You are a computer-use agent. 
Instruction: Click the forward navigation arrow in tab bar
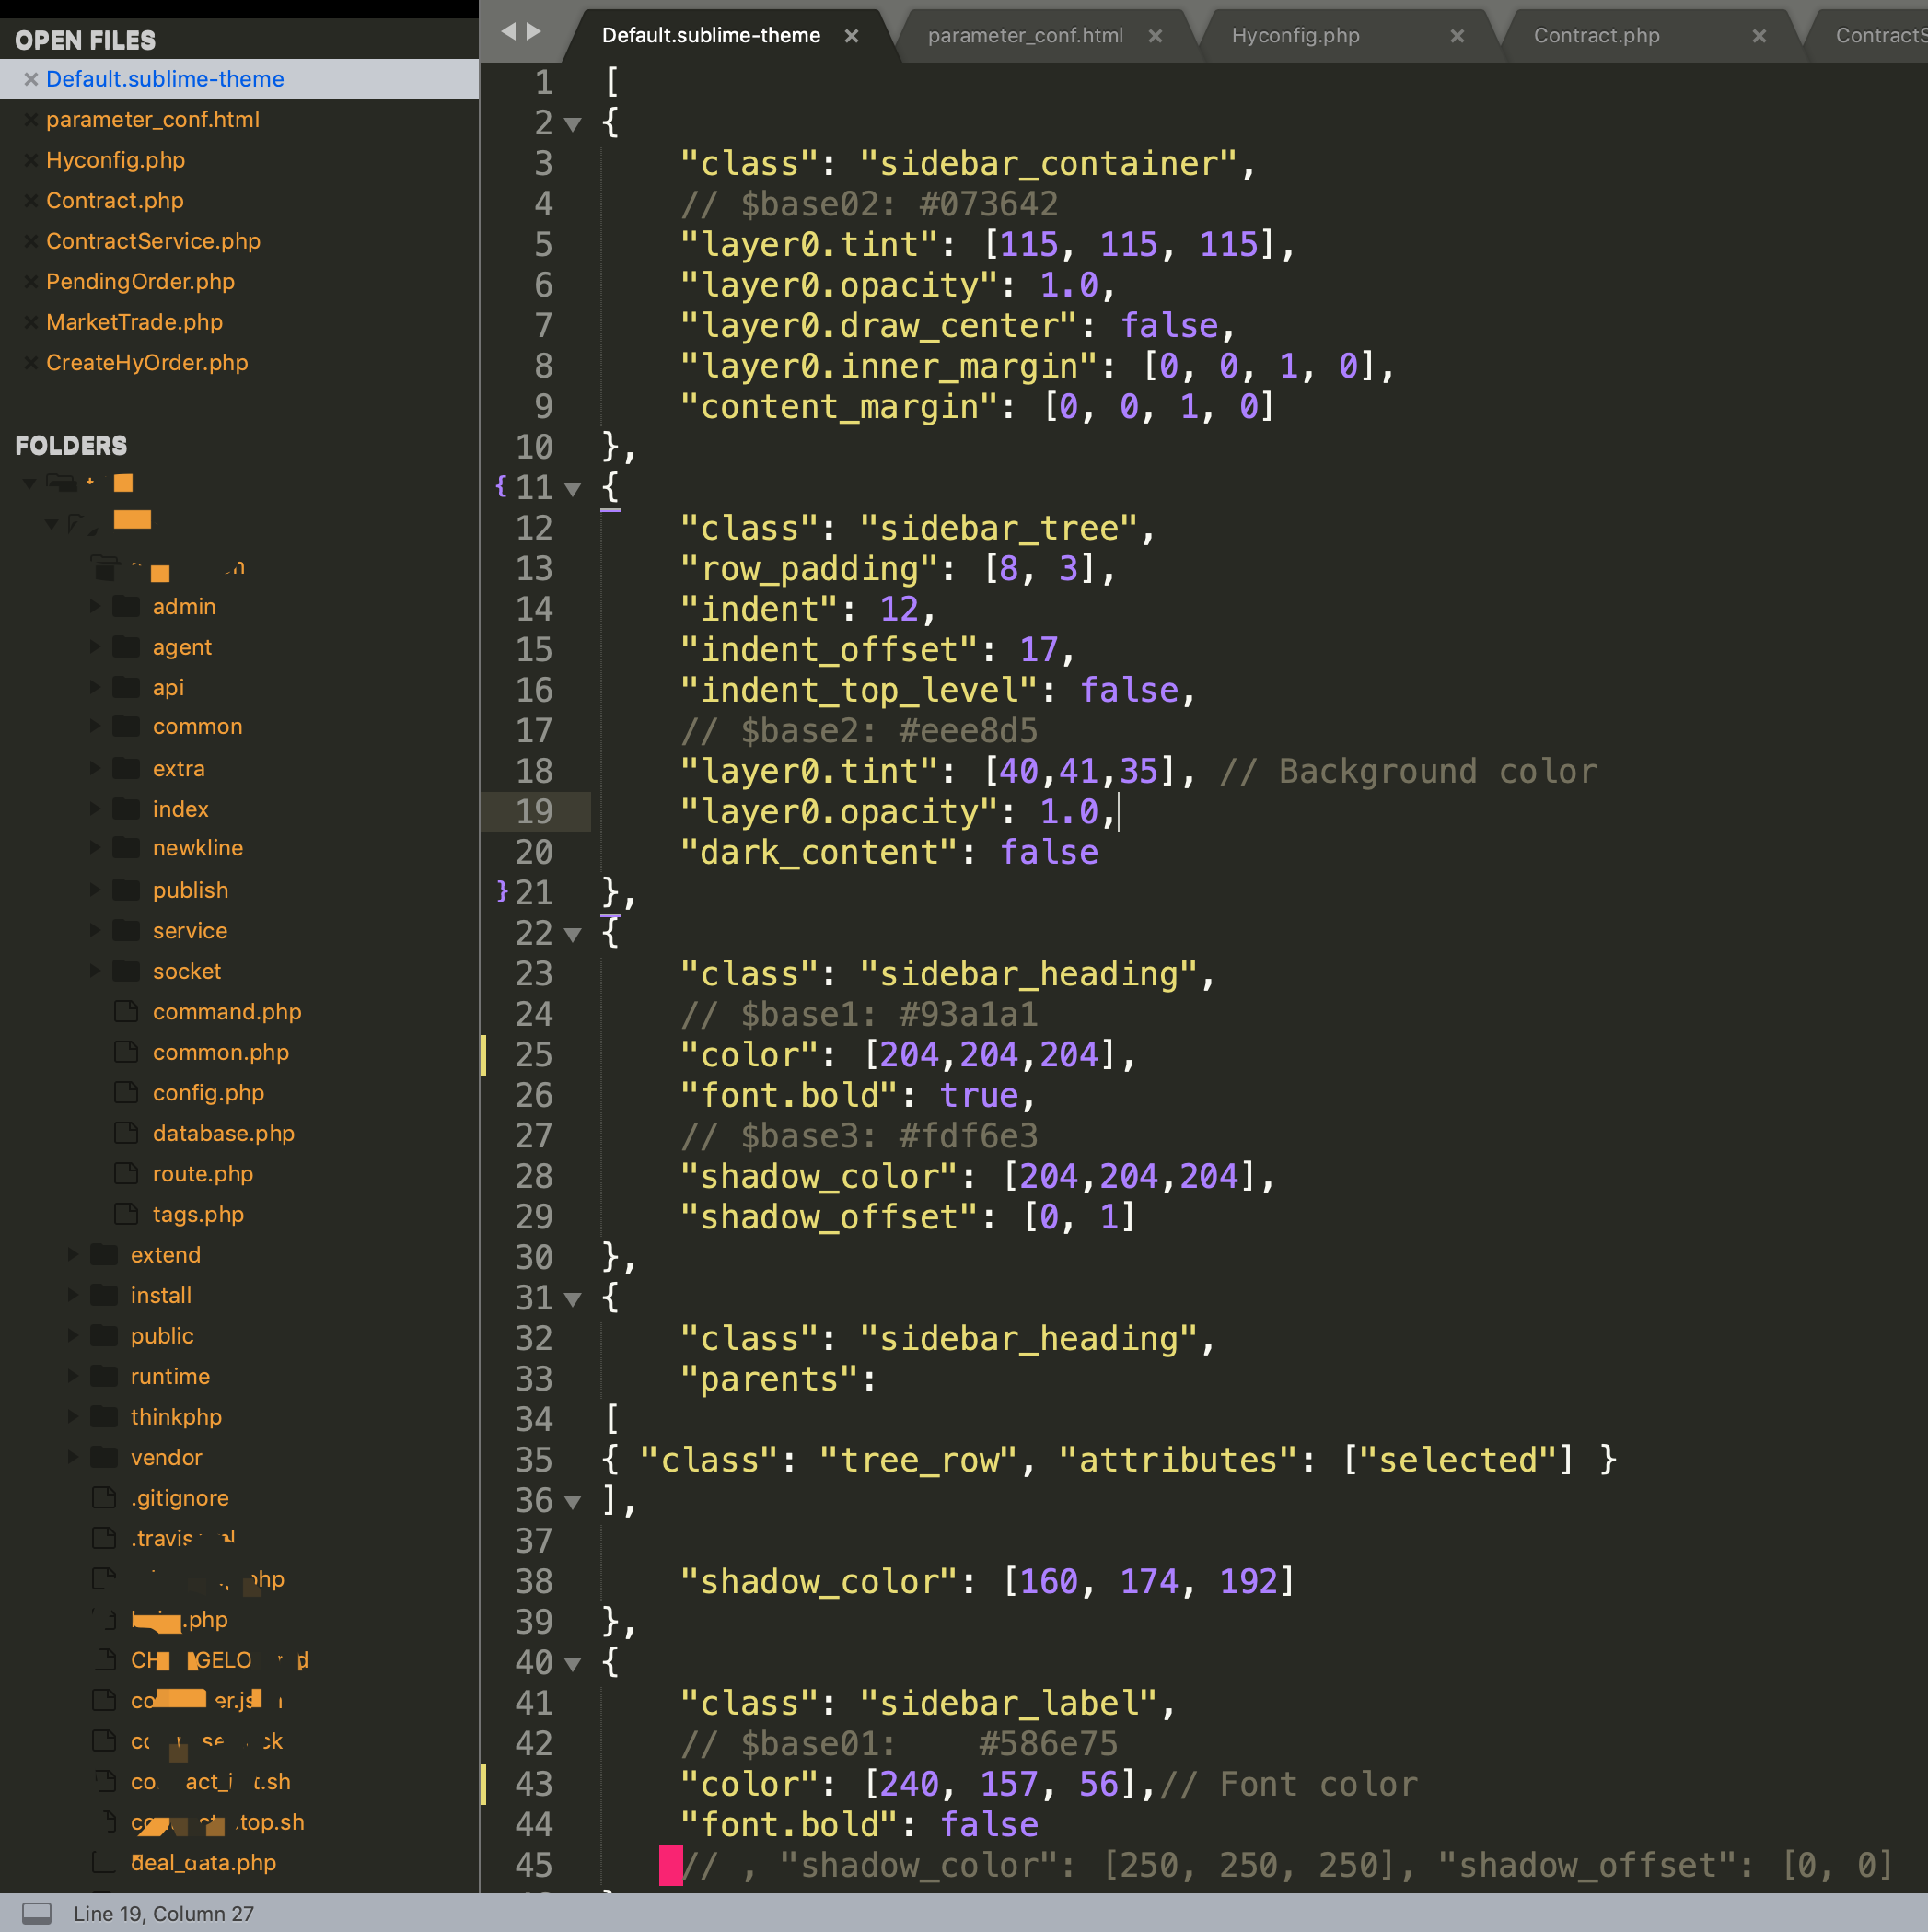tap(534, 32)
